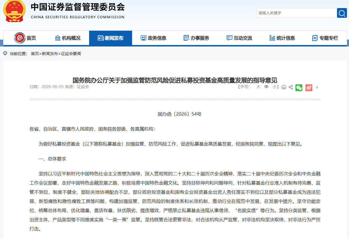Select the 新闻发布 tab
The image size is (349, 239).
click(x=111, y=38)
